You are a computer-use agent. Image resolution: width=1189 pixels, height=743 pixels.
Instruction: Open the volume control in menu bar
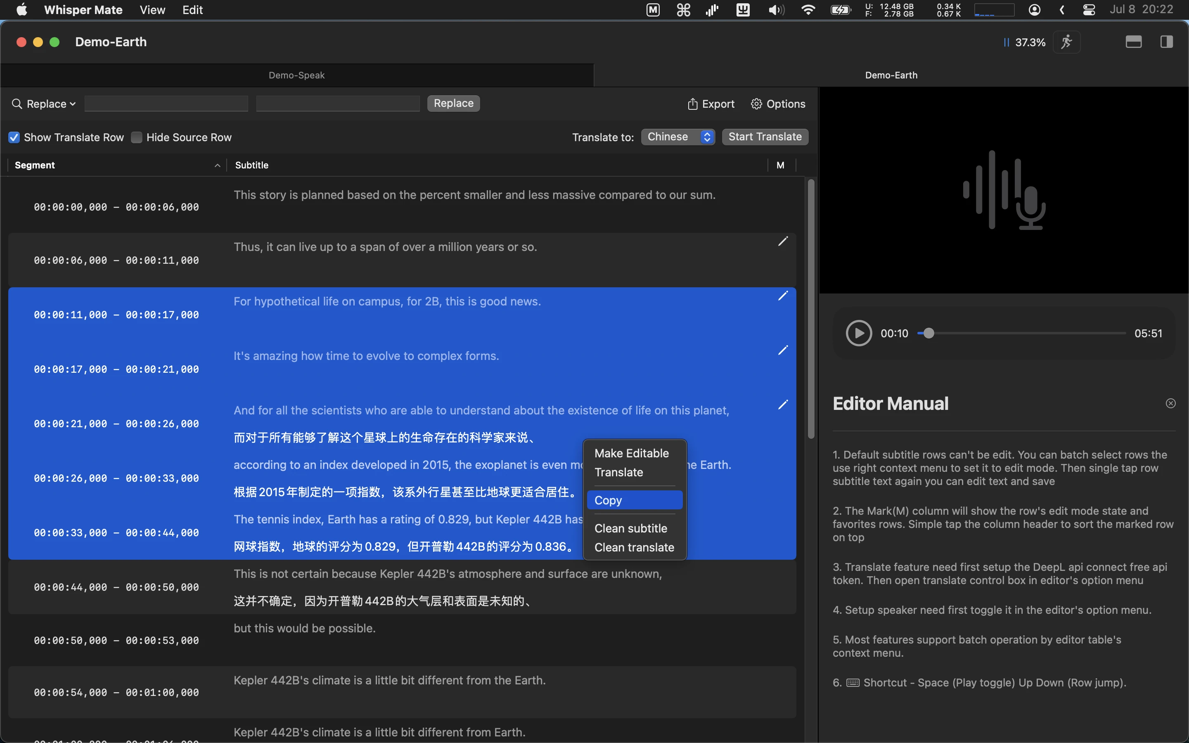[776, 10]
